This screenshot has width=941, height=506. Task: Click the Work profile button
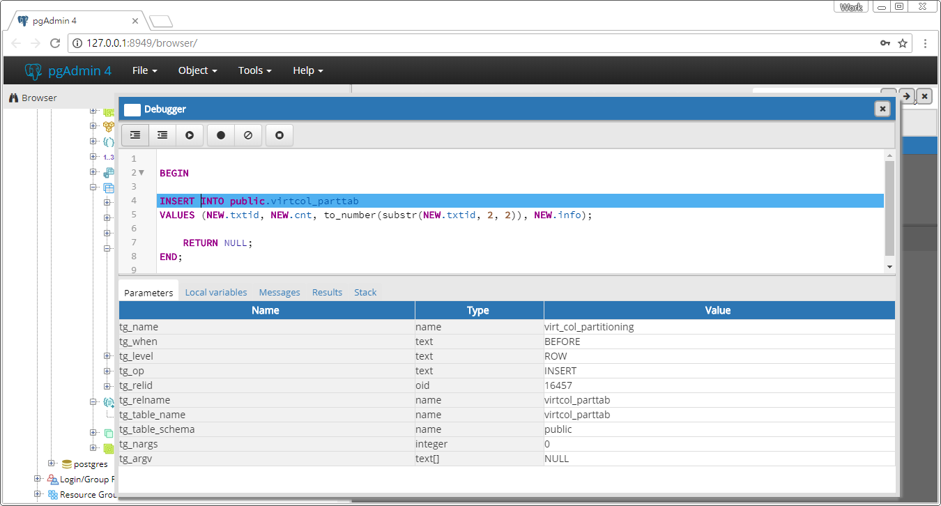[851, 7]
